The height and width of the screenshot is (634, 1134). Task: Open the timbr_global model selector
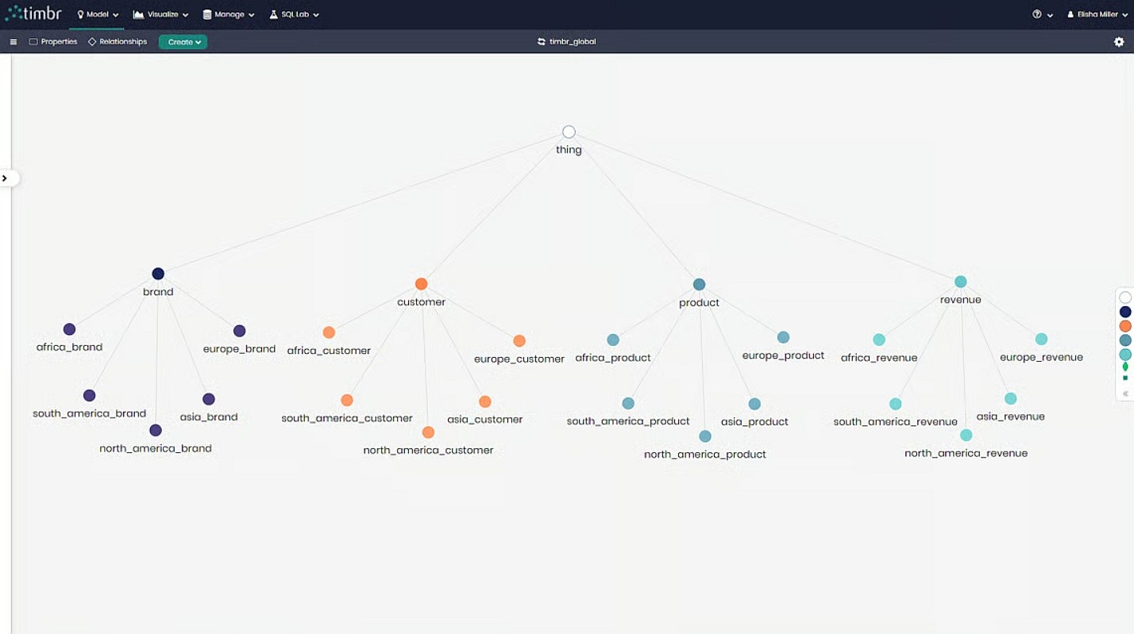point(566,42)
